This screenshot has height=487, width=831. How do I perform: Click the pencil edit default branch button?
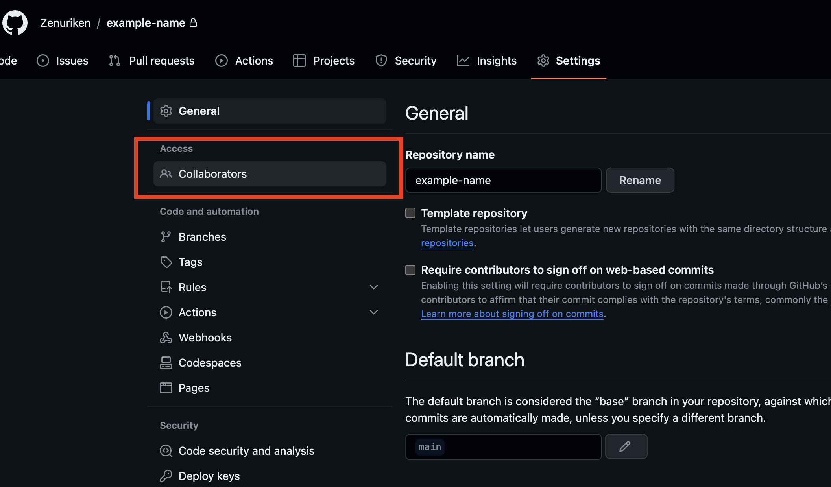[626, 446]
